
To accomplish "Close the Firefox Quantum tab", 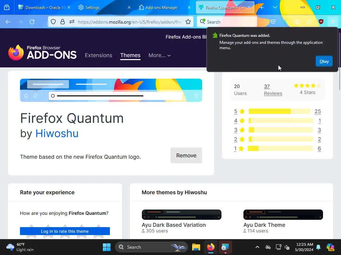I will 249,7.
